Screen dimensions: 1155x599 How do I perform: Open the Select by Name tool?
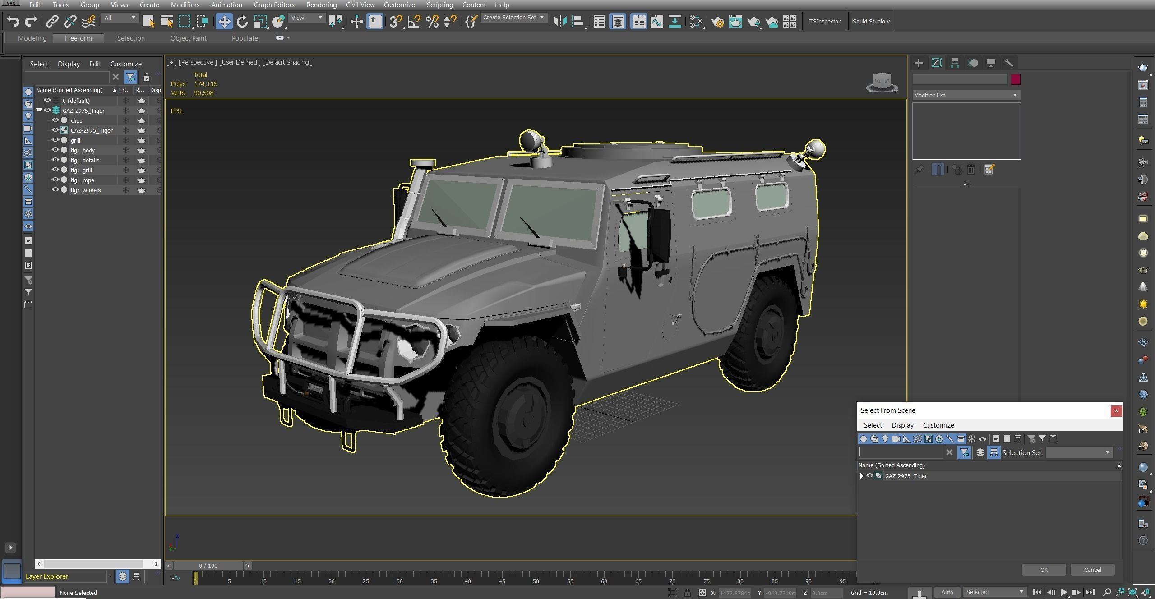click(x=166, y=21)
